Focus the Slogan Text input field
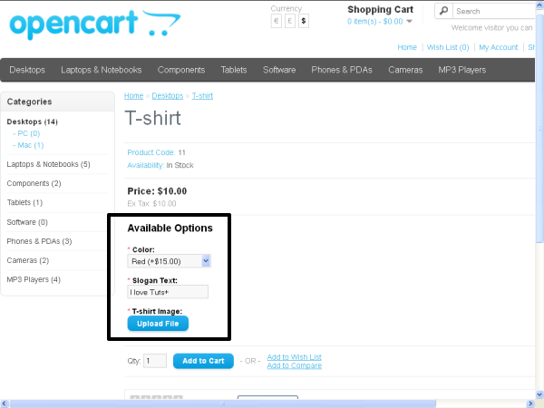This screenshot has width=544, height=408. pyautogui.click(x=168, y=292)
